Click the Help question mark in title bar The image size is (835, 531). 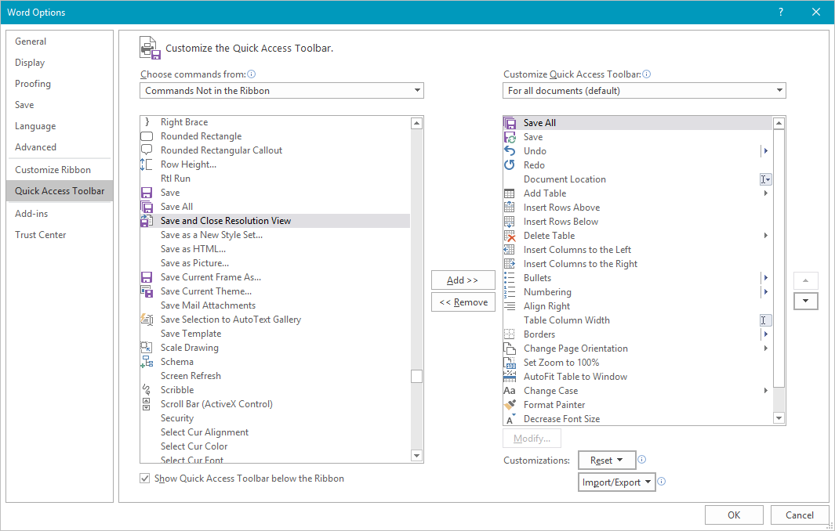pos(781,12)
